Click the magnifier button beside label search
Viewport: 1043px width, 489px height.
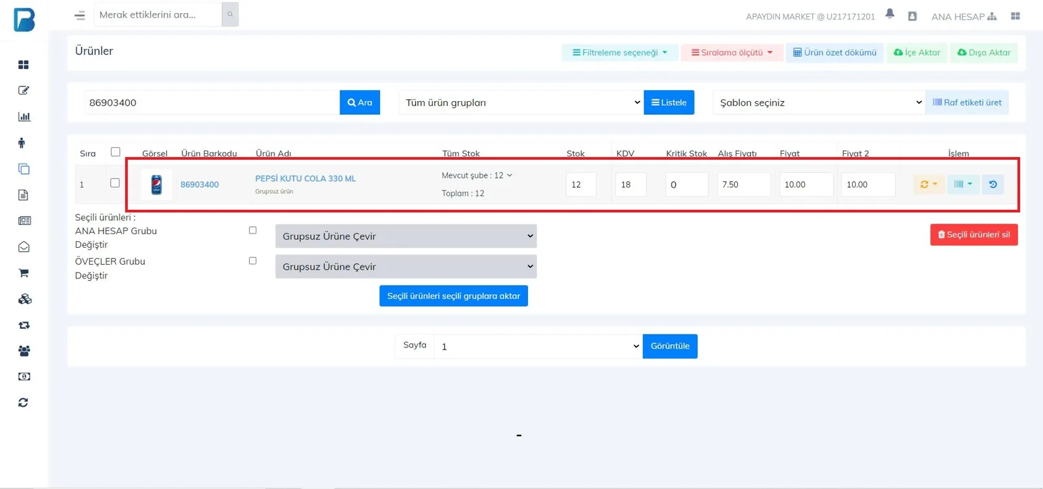pos(230,14)
